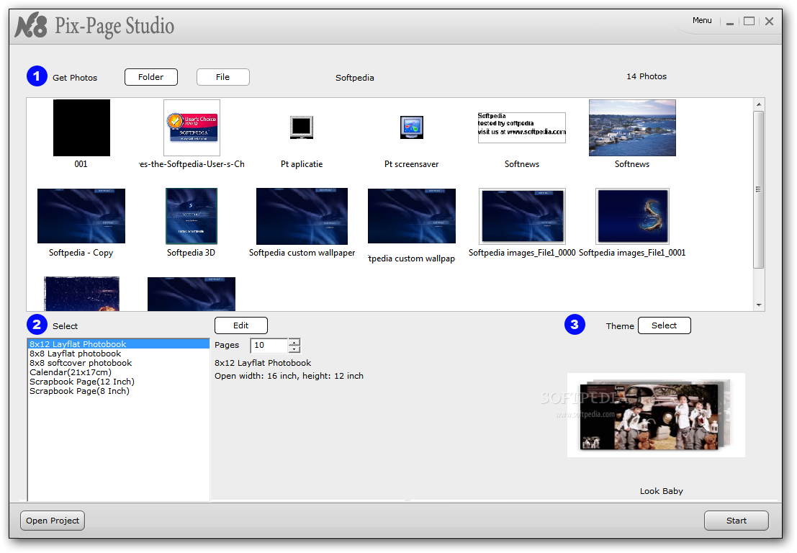Select the Softpedia 3D thumbnail
797x553 pixels.
pyautogui.click(x=192, y=216)
